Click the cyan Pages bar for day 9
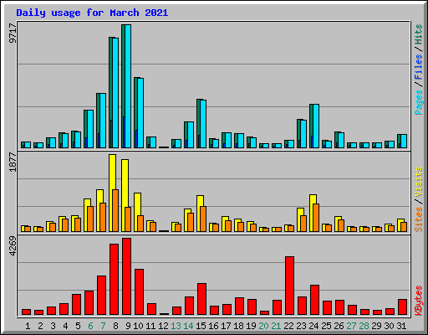Viewport: 428px width, 335px height. coord(128,86)
